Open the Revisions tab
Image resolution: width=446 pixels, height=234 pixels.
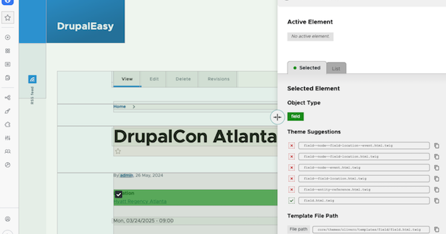[217, 79]
